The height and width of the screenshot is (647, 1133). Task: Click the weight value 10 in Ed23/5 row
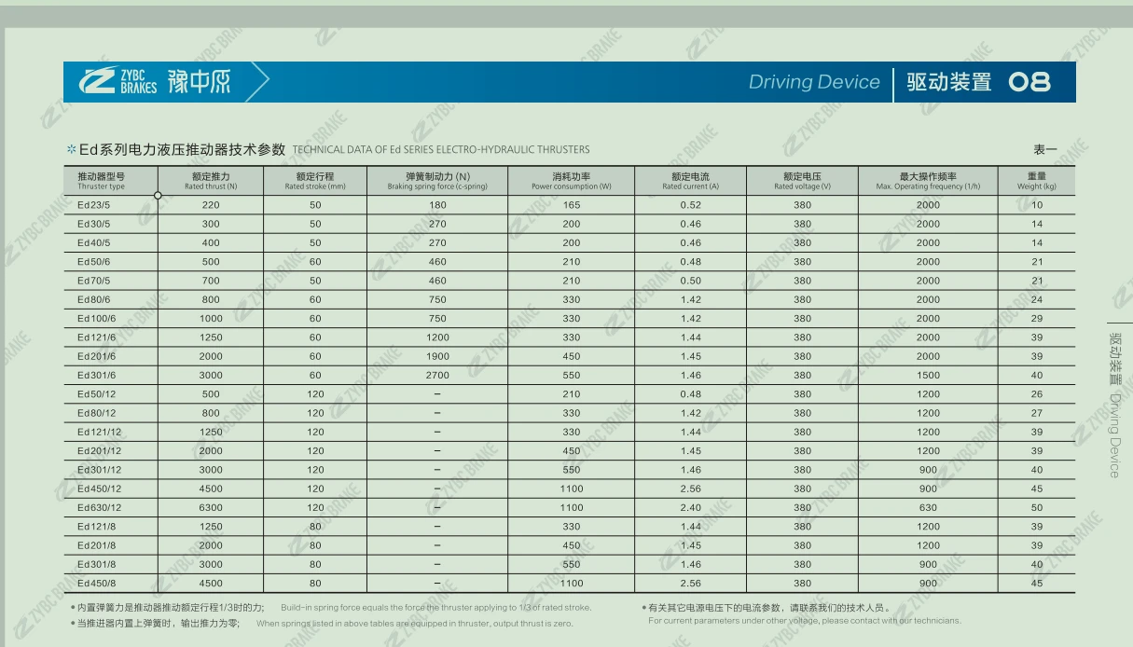click(x=1037, y=205)
